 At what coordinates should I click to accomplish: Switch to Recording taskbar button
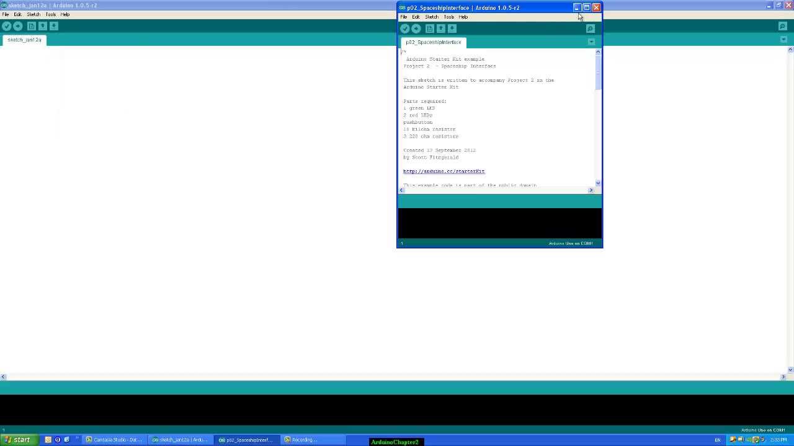pos(312,440)
